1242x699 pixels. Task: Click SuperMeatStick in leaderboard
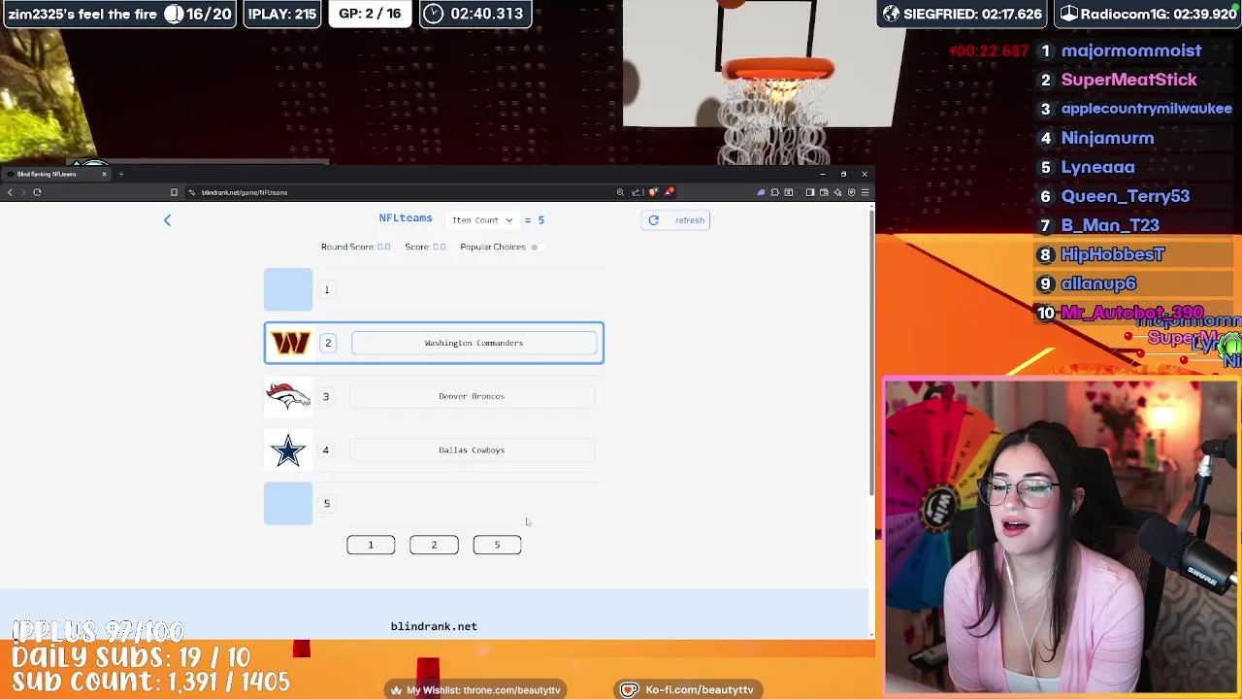pos(1128,80)
